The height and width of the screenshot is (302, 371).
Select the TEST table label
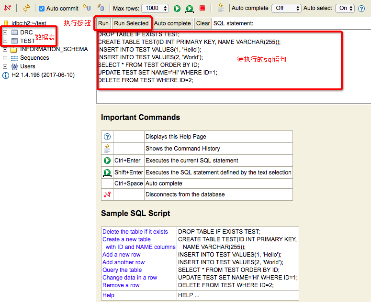tap(27, 41)
